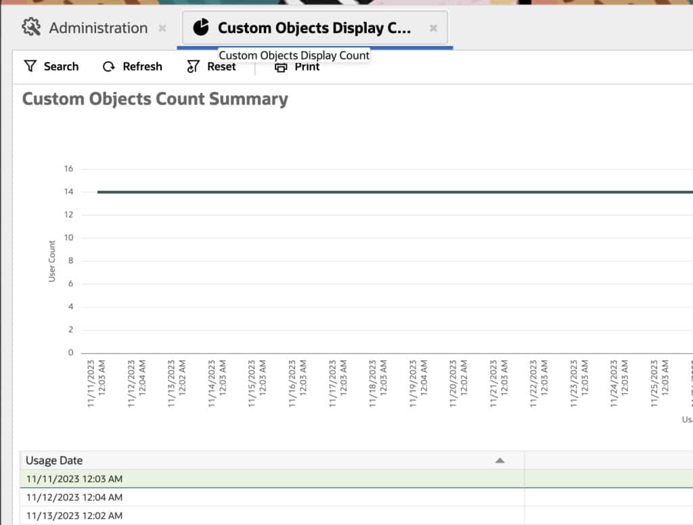Screen dimensions: 693x525
Task: Select the Custom Objects Display Count tab
Action: click(x=315, y=27)
